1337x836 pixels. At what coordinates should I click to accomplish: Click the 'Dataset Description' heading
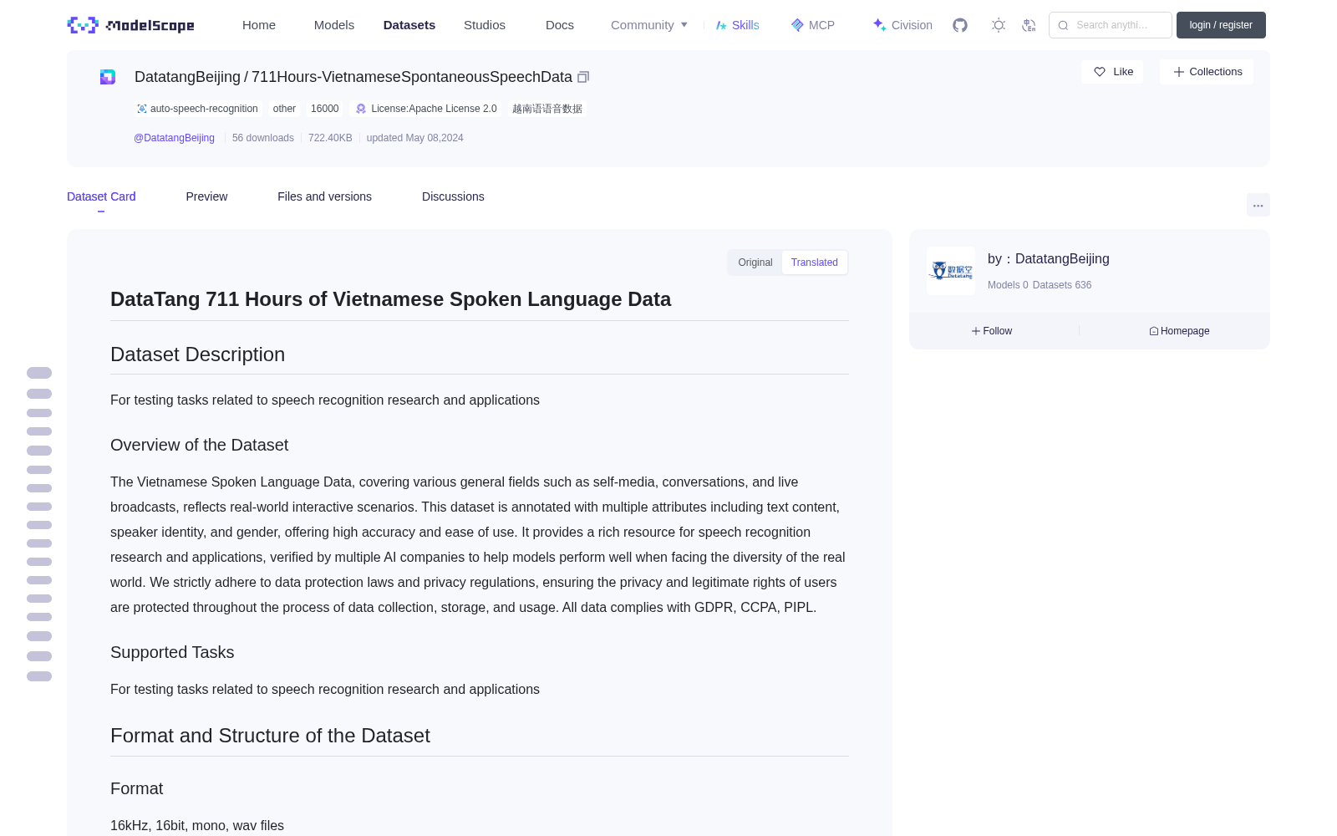197,354
